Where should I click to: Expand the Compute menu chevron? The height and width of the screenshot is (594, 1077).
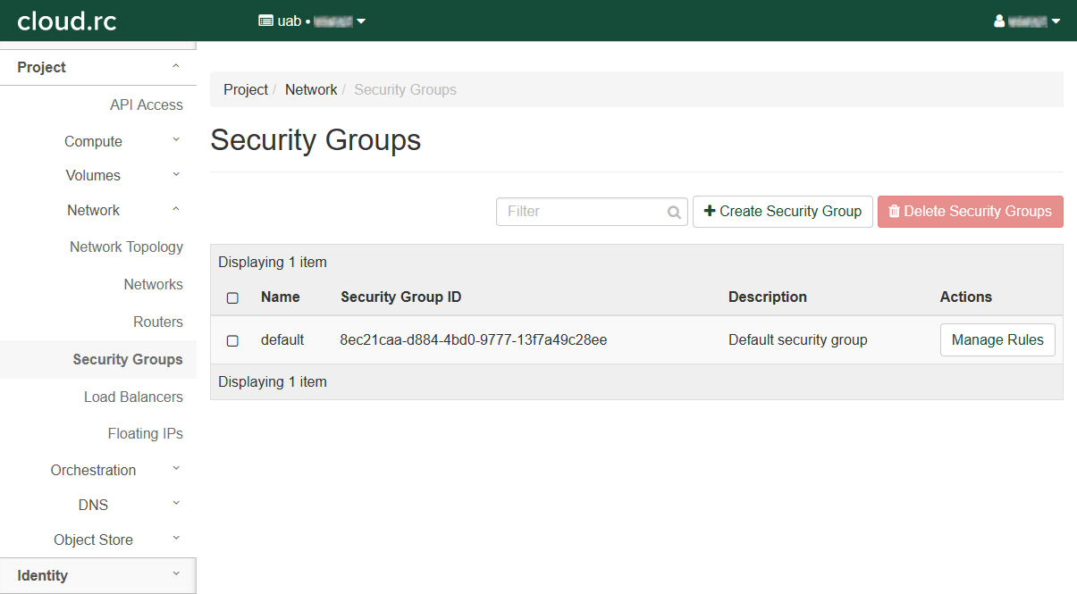(x=176, y=140)
